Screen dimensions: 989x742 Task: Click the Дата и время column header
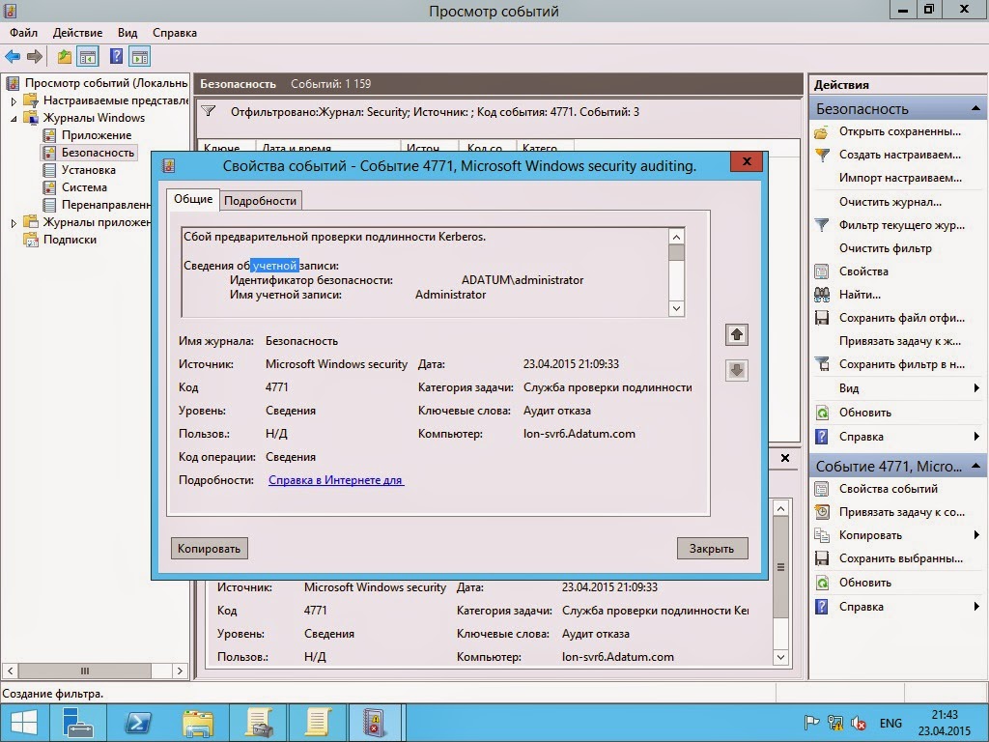pyautogui.click(x=328, y=148)
